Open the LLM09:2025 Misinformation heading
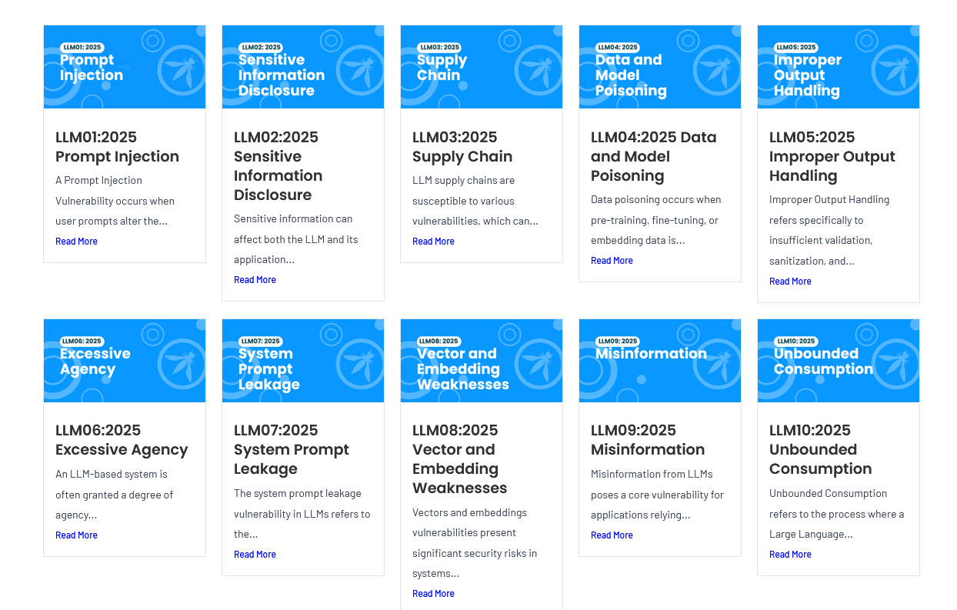 coord(648,440)
